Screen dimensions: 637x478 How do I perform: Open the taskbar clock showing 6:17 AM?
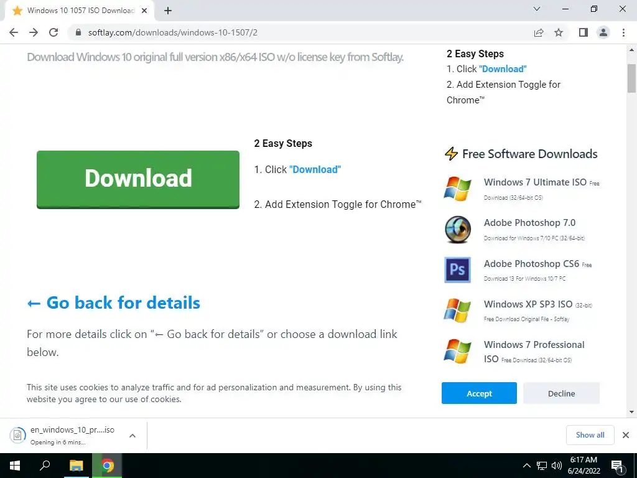tap(584, 466)
